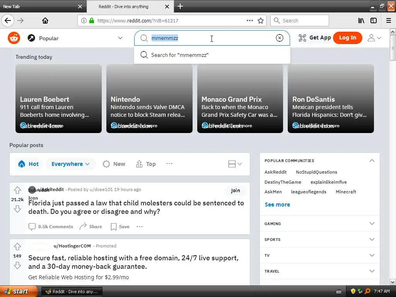Click the green padlock security icon
This screenshot has height=297, width=396.
tap(92, 20)
